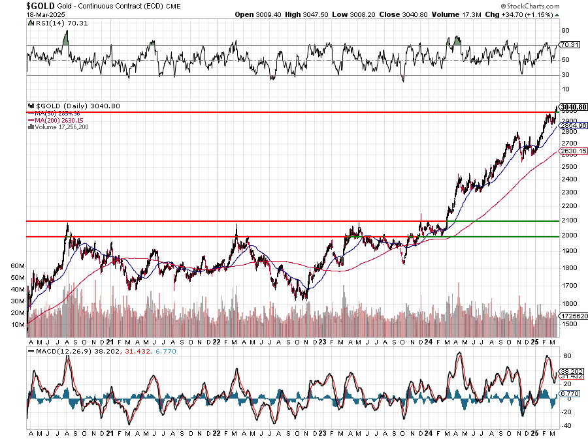The image size is (588, 439).
Task: Click the '$GOLD (Daily) 3040.80' legend text
Action: 78,106
